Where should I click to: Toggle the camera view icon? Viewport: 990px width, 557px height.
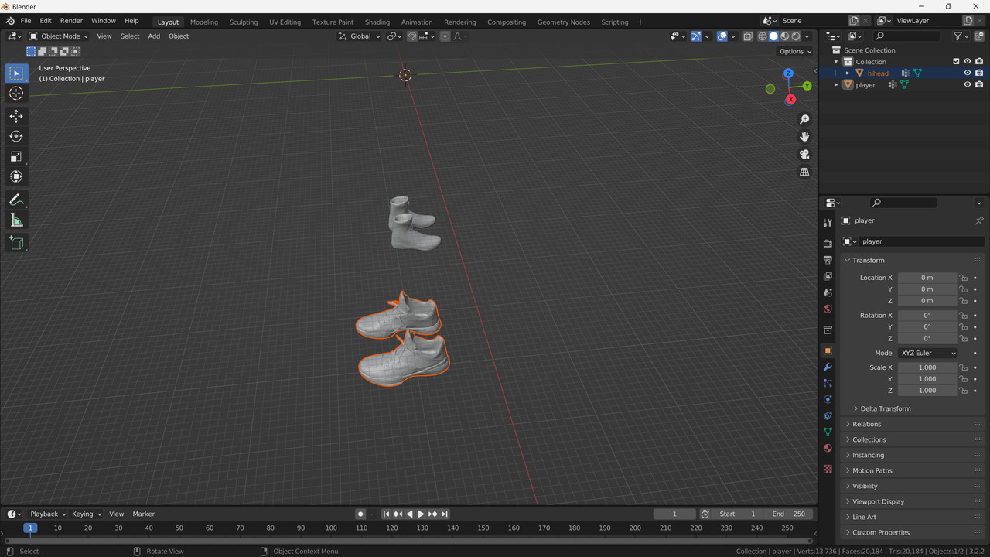804,154
